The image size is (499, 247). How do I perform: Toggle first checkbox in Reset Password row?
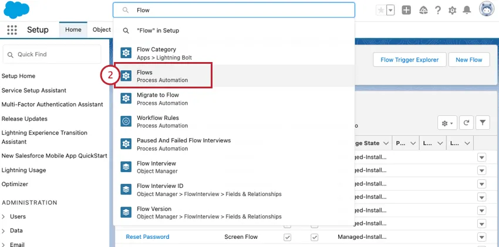pos(287,237)
